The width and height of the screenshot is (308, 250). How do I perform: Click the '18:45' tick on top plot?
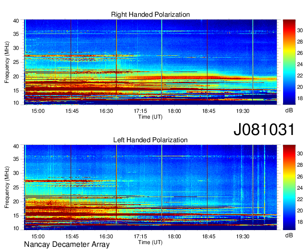[209, 111]
